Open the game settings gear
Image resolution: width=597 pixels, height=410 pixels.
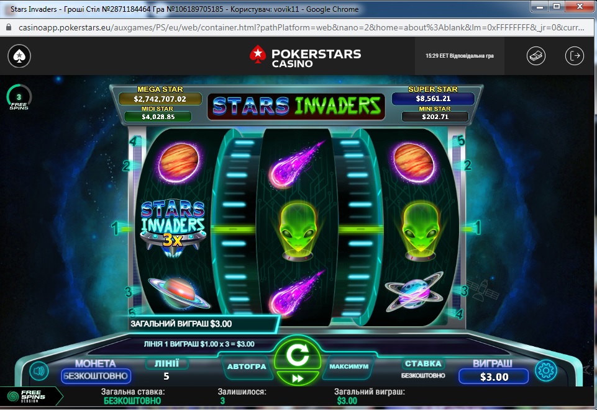(x=546, y=370)
